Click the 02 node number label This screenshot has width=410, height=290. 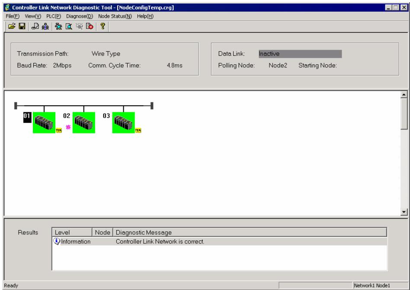coord(67,116)
